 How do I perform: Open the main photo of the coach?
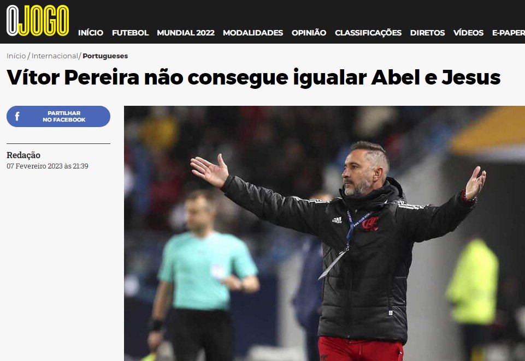coord(325,233)
